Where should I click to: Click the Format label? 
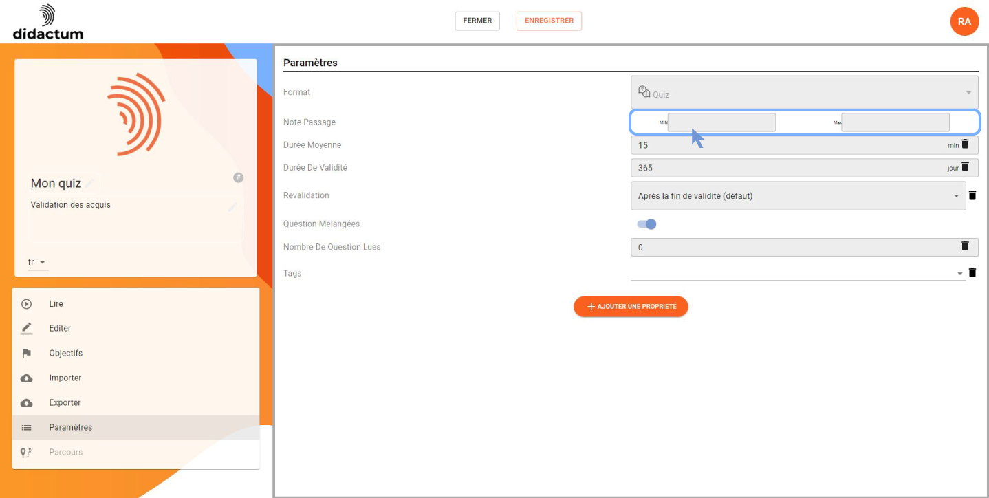[x=297, y=92]
